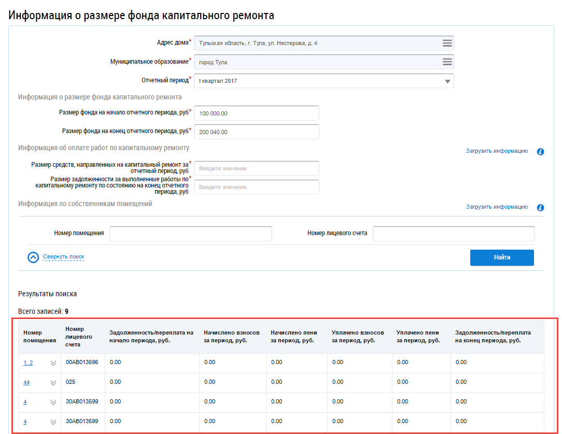Expand row details for room 1, 2
562x434 pixels.
click(x=53, y=363)
